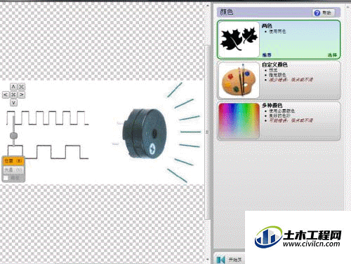Pan the preview down with the v arrow
This screenshot has height=264, width=351.
click(13, 102)
